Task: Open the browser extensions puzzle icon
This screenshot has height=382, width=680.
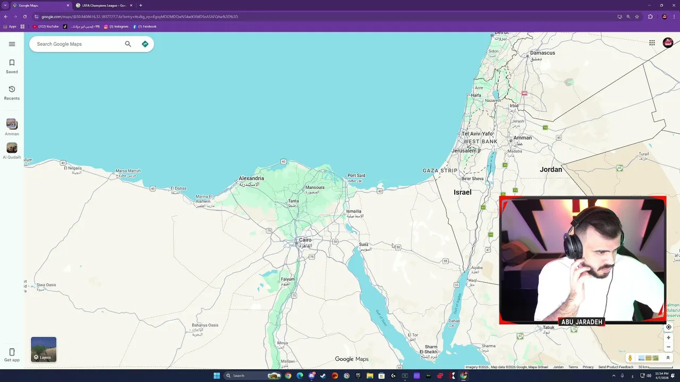Action: coord(650,16)
